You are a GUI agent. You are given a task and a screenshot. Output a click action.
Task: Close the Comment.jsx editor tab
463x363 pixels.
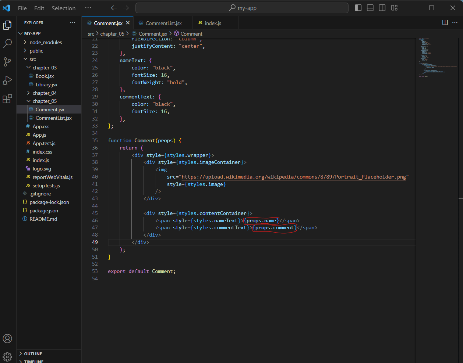click(x=128, y=23)
